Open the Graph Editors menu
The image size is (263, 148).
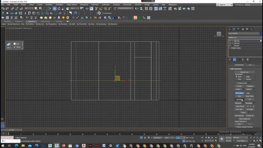(x=72, y=5)
